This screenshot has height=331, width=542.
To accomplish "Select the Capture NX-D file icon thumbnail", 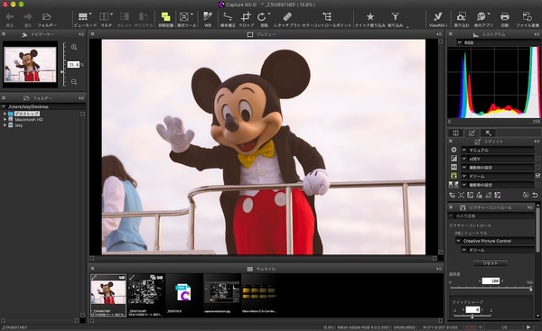I will pyautogui.click(x=184, y=296).
